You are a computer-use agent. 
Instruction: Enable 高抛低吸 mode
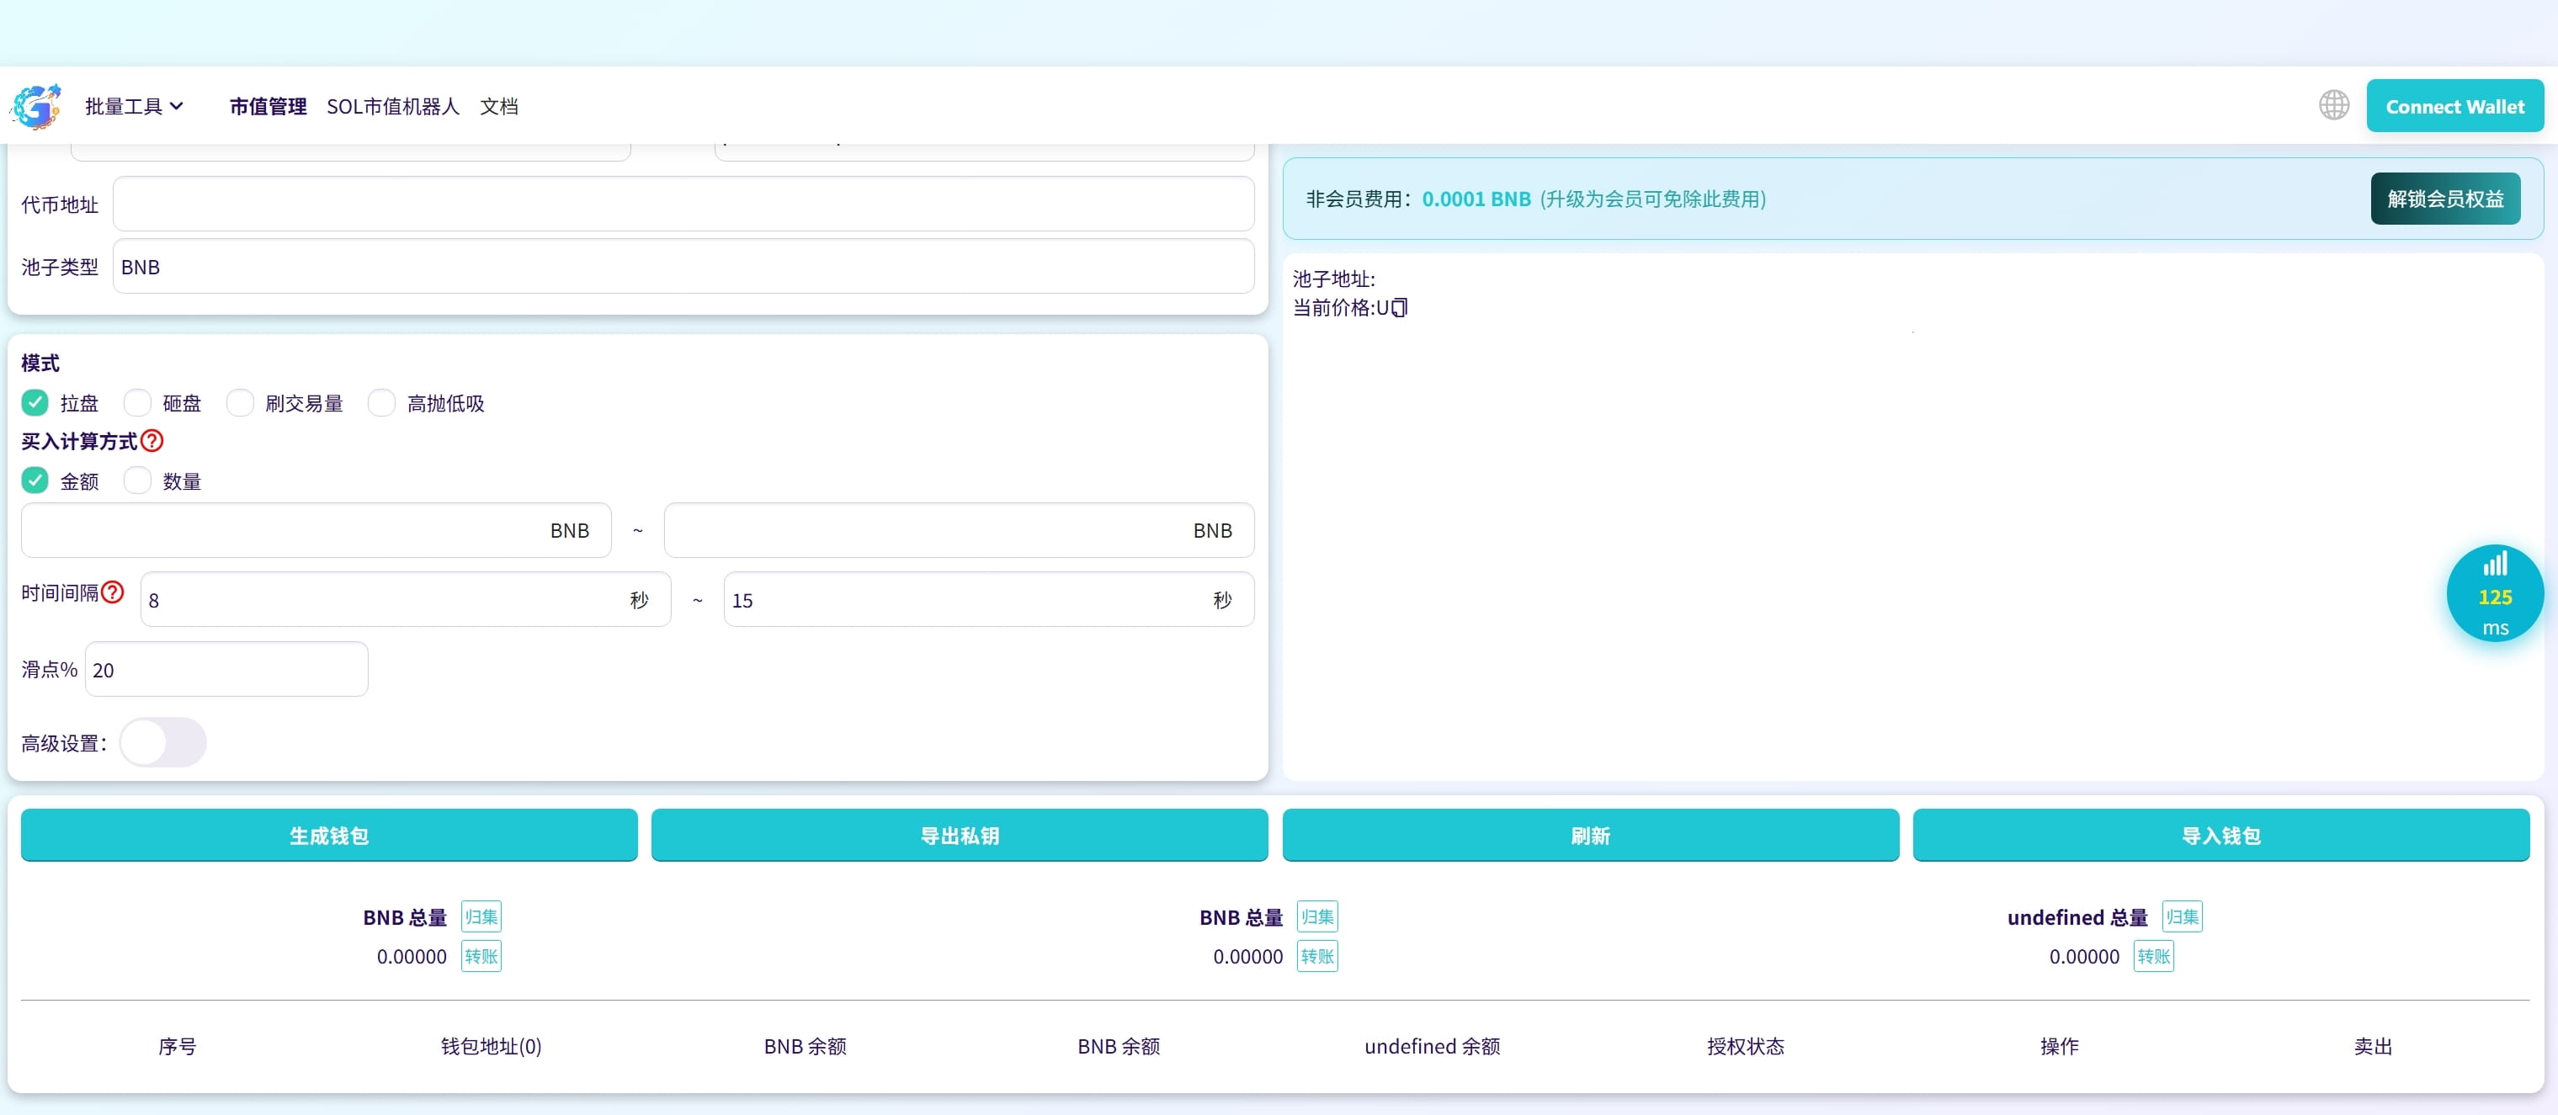(381, 402)
